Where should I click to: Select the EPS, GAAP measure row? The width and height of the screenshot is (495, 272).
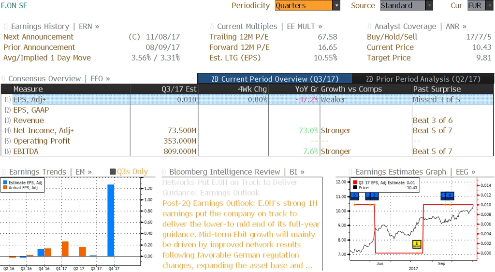(247, 110)
